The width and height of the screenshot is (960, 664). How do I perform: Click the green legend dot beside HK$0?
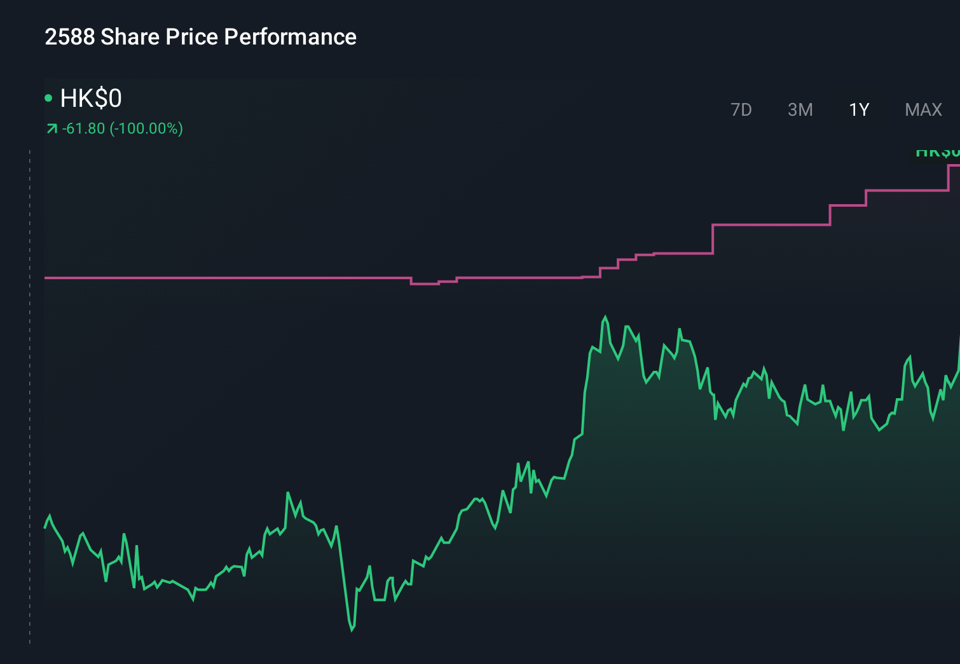(x=48, y=97)
